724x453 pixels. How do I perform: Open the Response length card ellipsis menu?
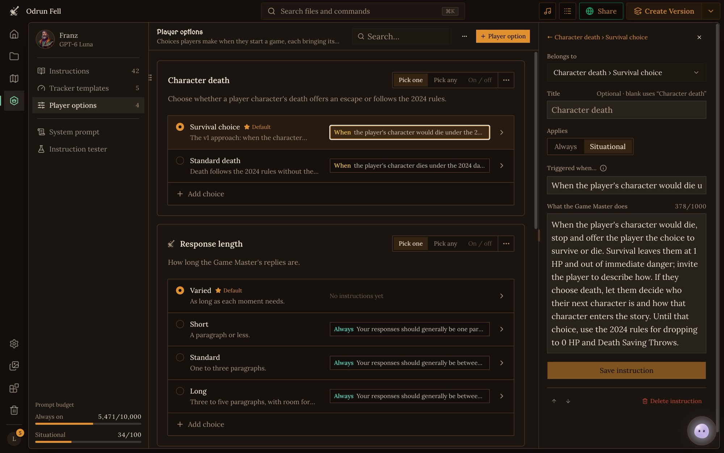(x=506, y=244)
